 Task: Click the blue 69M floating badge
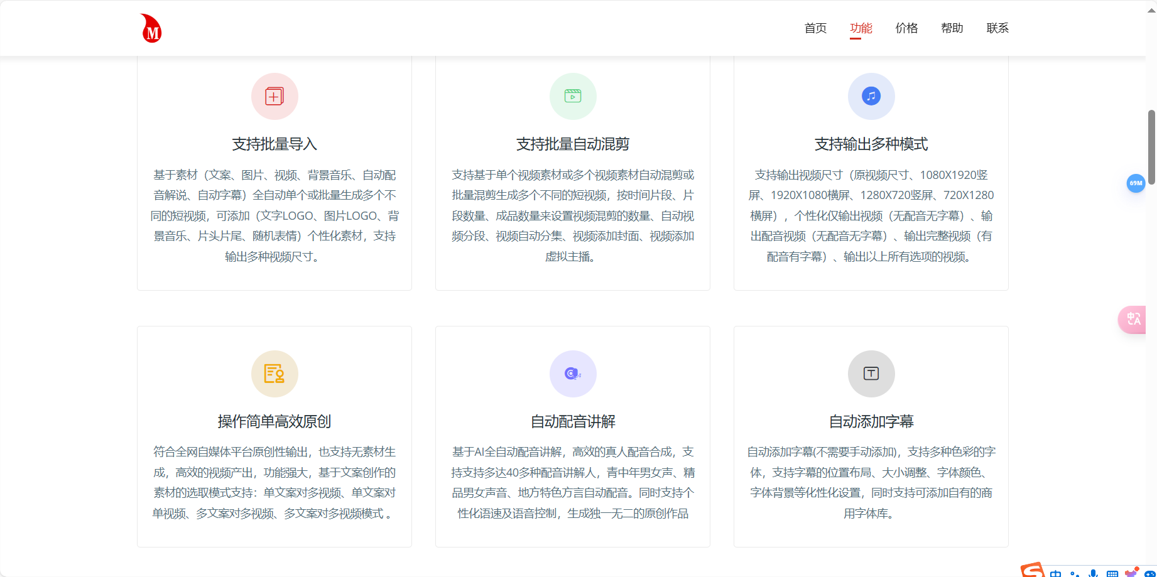[1136, 183]
